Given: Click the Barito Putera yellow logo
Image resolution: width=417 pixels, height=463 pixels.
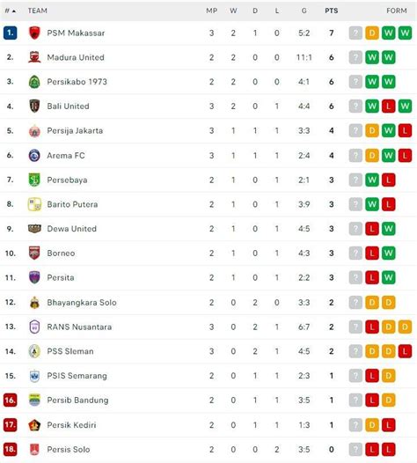Looking at the screenshot, I should pos(34,204).
